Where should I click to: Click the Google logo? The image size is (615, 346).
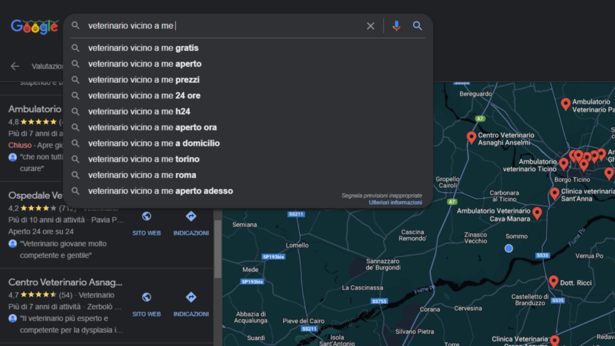coord(34,26)
